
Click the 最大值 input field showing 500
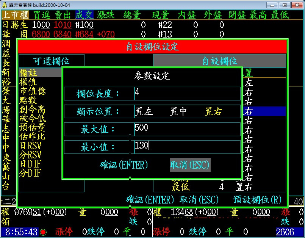187,129
